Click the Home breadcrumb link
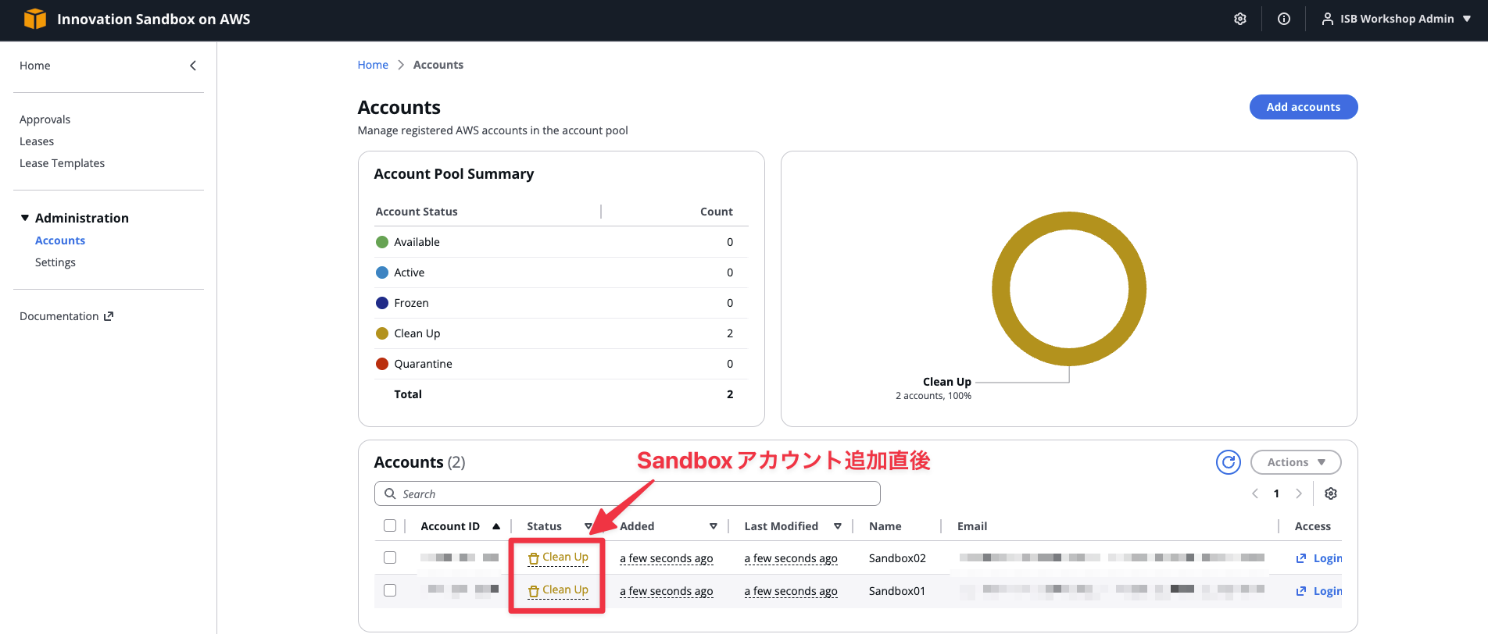This screenshot has height=634, width=1488. coord(373,65)
